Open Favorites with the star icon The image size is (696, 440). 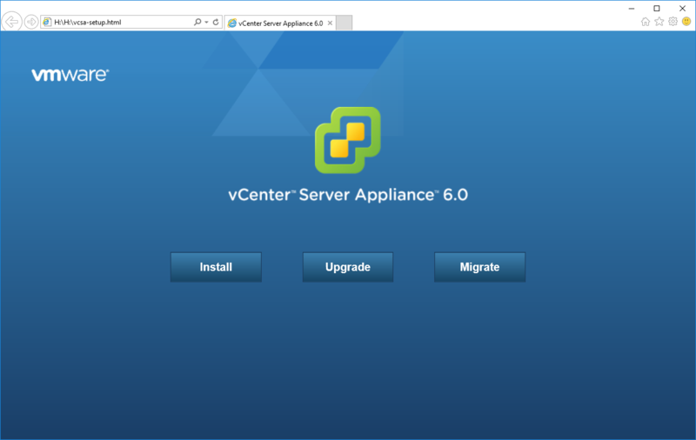coord(659,21)
